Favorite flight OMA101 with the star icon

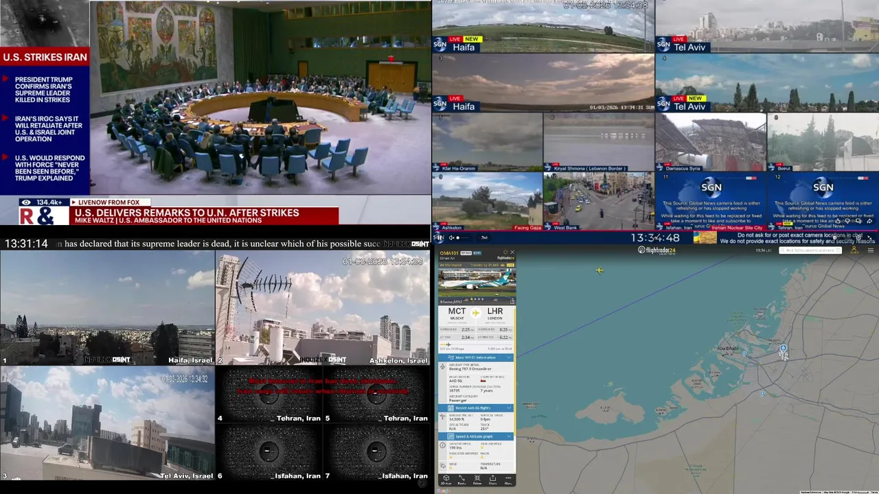click(x=505, y=252)
